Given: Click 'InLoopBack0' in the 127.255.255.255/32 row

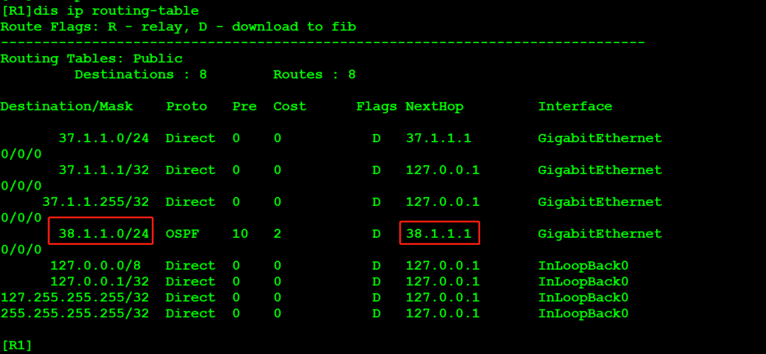Looking at the screenshot, I should (x=583, y=297).
